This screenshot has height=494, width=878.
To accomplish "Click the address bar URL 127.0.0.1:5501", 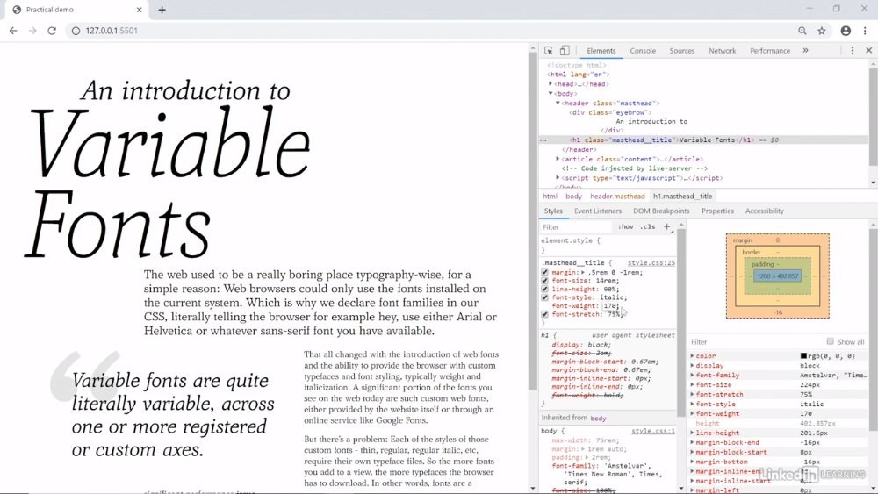I will (x=112, y=31).
